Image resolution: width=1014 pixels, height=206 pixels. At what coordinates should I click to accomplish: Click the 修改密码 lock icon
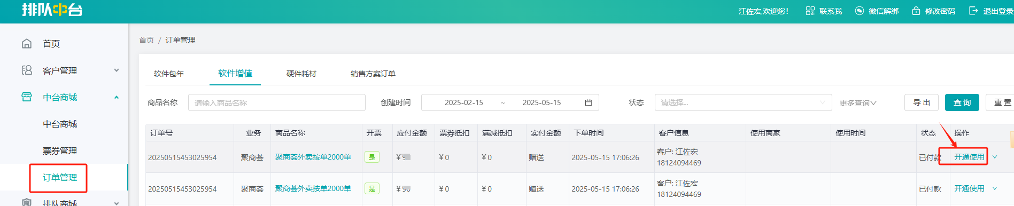click(x=916, y=11)
